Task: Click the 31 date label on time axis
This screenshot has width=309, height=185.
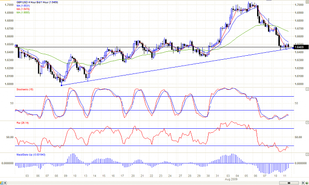Action: pyautogui.click(x=217, y=176)
